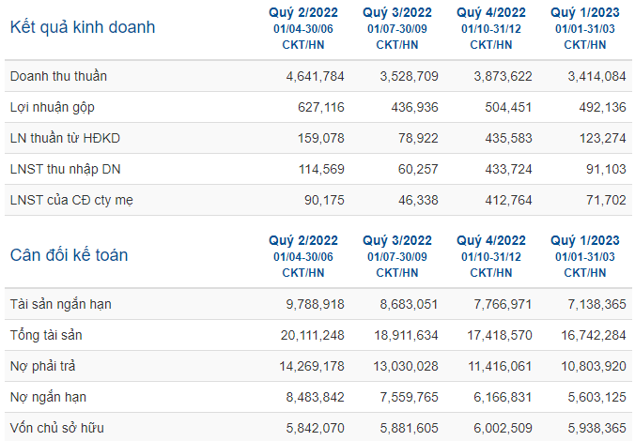
Task: Click the Nợ ngắn hạn row label
Action: 48,397
